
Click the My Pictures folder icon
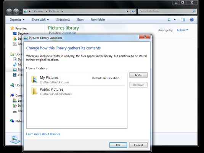tap(34, 79)
